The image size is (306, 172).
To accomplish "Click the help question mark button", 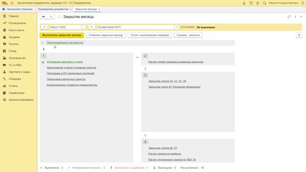I will tap(299, 35).
